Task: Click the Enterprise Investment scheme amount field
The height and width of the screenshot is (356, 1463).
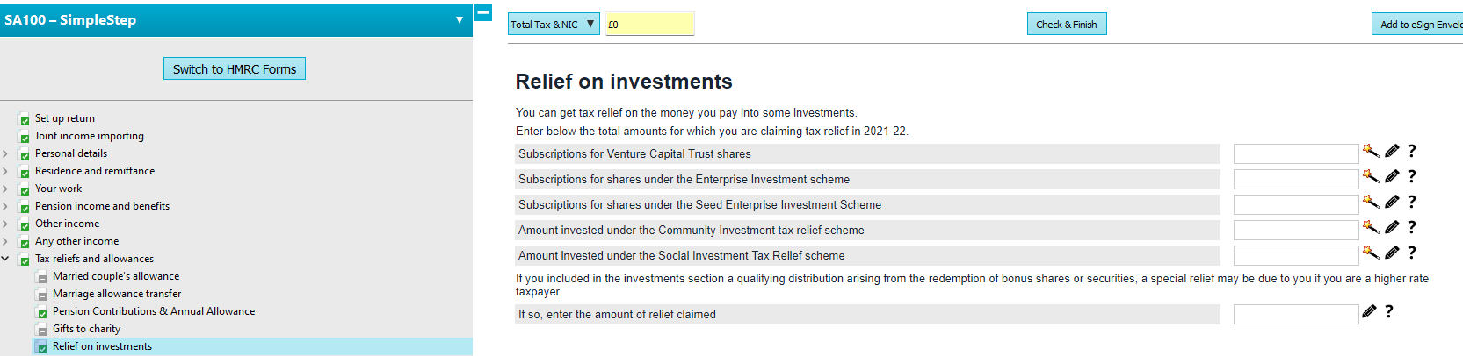Action: [x=1295, y=180]
